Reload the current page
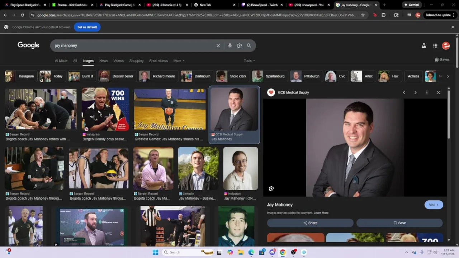The image size is (459, 258). (x=22, y=15)
